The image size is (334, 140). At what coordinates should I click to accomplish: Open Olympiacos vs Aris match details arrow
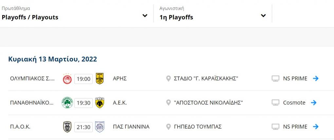click(316, 79)
